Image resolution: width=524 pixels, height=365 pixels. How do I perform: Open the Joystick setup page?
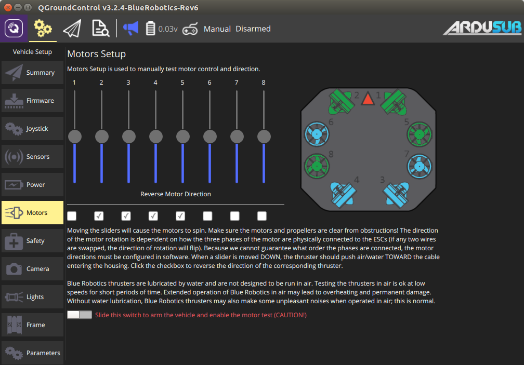[32, 129]
